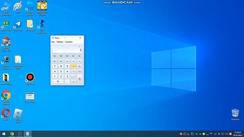Click the backspace arrow button in Calculator
Image resolution: width=244 pixels, height=137 pixels.
click(x=55, y=61)
